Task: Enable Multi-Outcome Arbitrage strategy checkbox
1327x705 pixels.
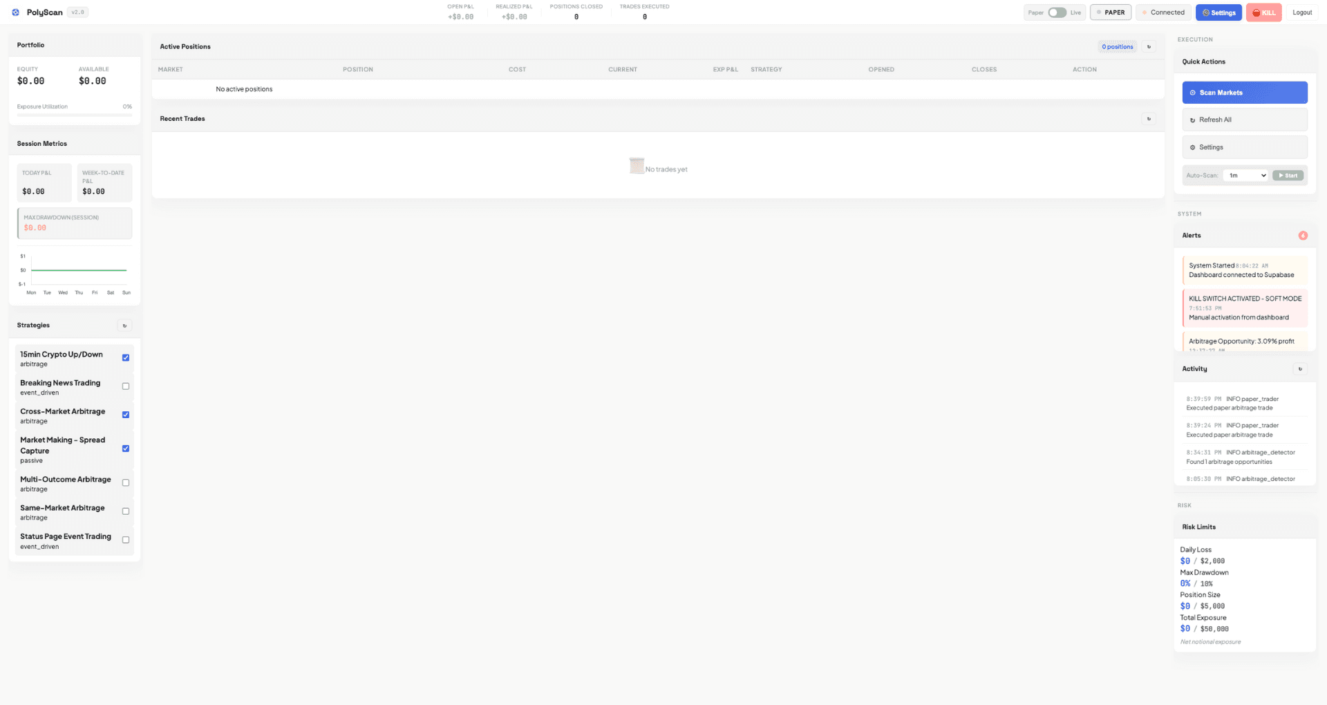Action: [x=126, y=483]
